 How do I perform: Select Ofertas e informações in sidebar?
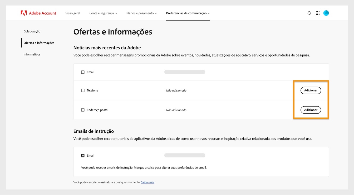click(x=39, y=43)
